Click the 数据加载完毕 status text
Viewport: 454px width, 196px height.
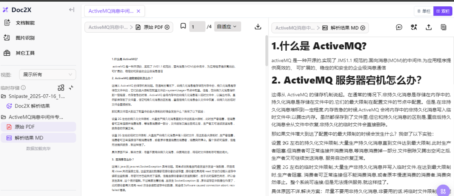coord(38,148)
